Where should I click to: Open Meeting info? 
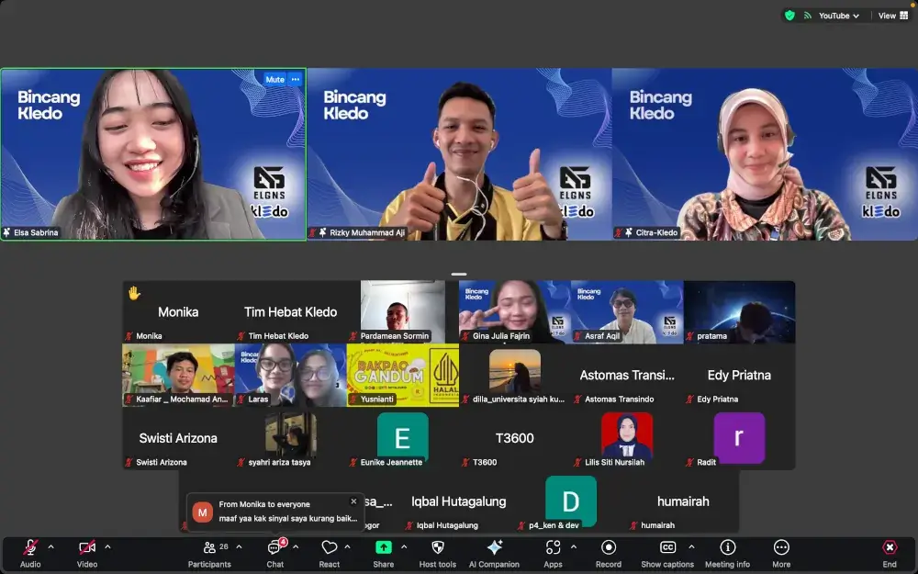tap(727, 554)
